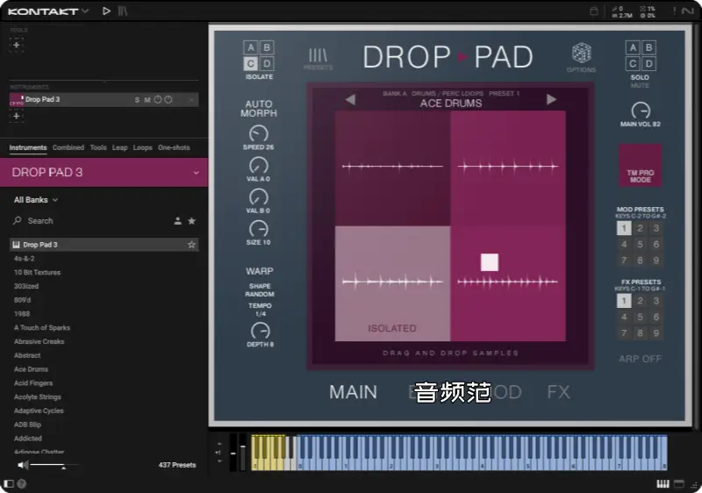The height and width of the screenshot is (493, 702).
Task: Select preset 'Ace Drums' in list
Action: [x=31, y=369]
